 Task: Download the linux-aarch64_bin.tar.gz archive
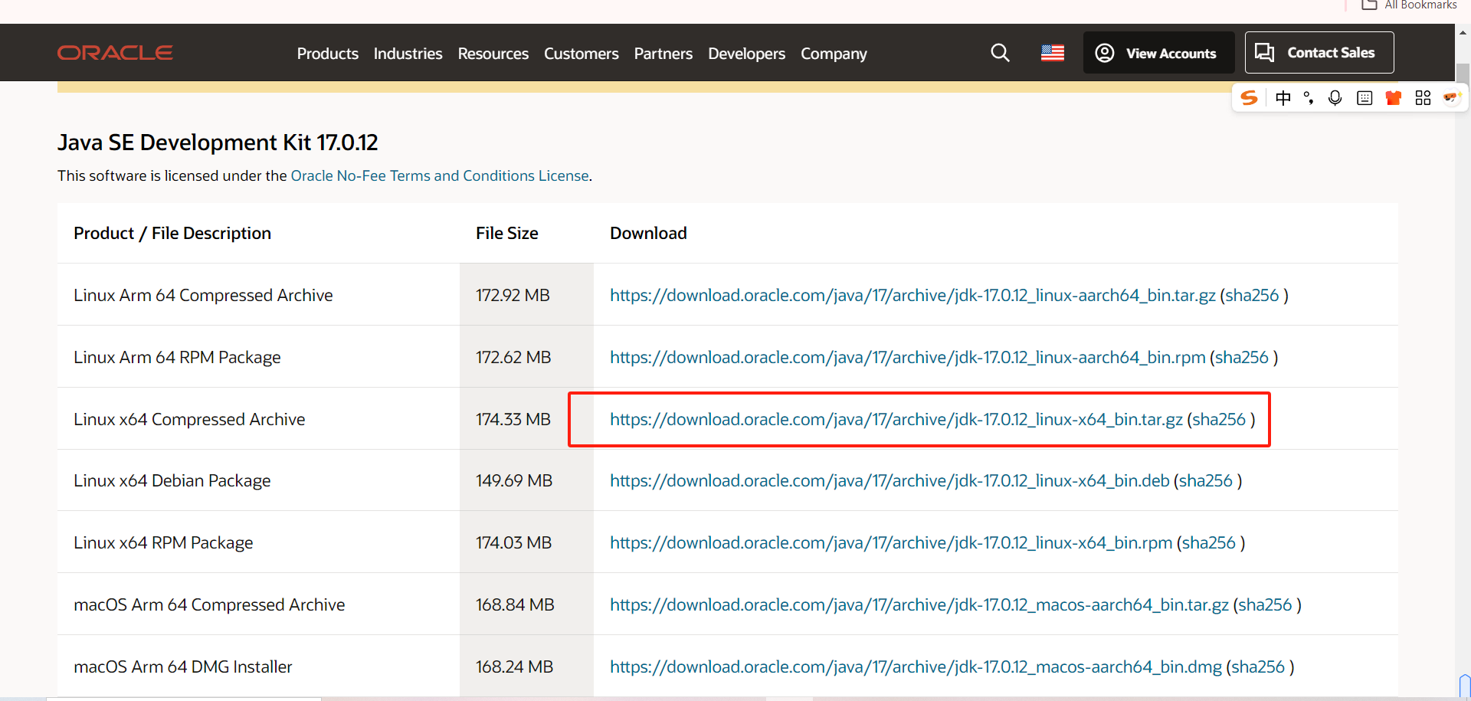tap(912, 295)
